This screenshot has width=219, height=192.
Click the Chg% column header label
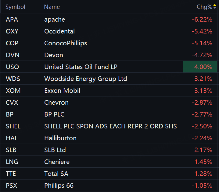click(204, 7)
